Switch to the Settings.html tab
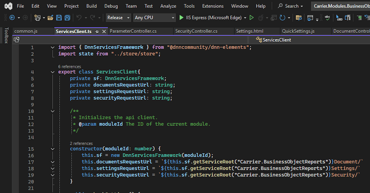 click(x=250, y=31)
